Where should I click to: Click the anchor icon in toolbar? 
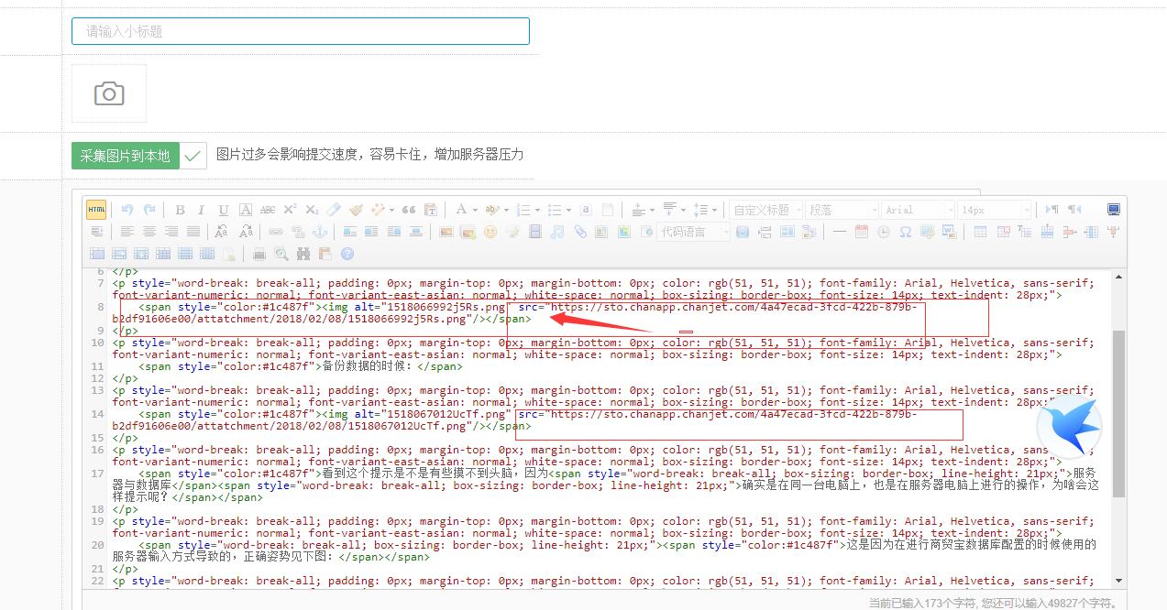320,232
